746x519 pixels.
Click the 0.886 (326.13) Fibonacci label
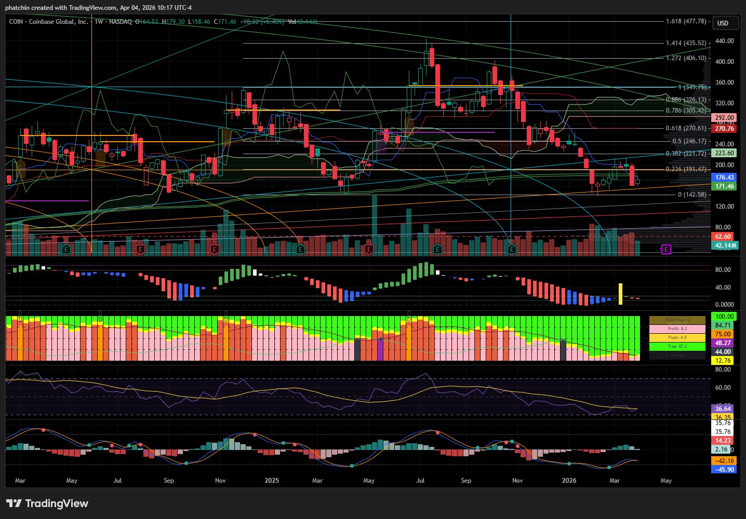coord(686,100)
